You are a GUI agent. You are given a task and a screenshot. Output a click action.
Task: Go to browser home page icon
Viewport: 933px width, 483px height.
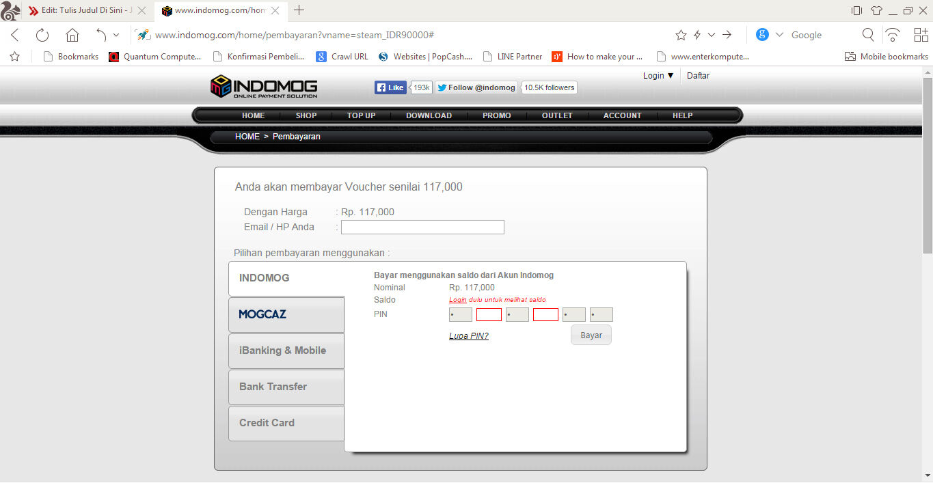[72, 35]
